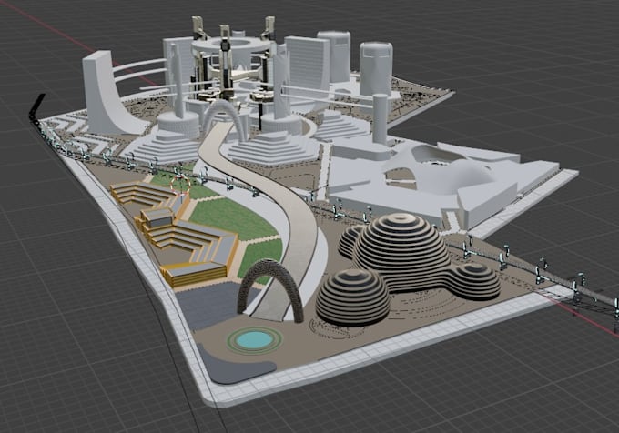The width and height of the screenshot is (619, 433).
Task: Select the tall curved white tower on the left
Action: click(x=102, y=95)
